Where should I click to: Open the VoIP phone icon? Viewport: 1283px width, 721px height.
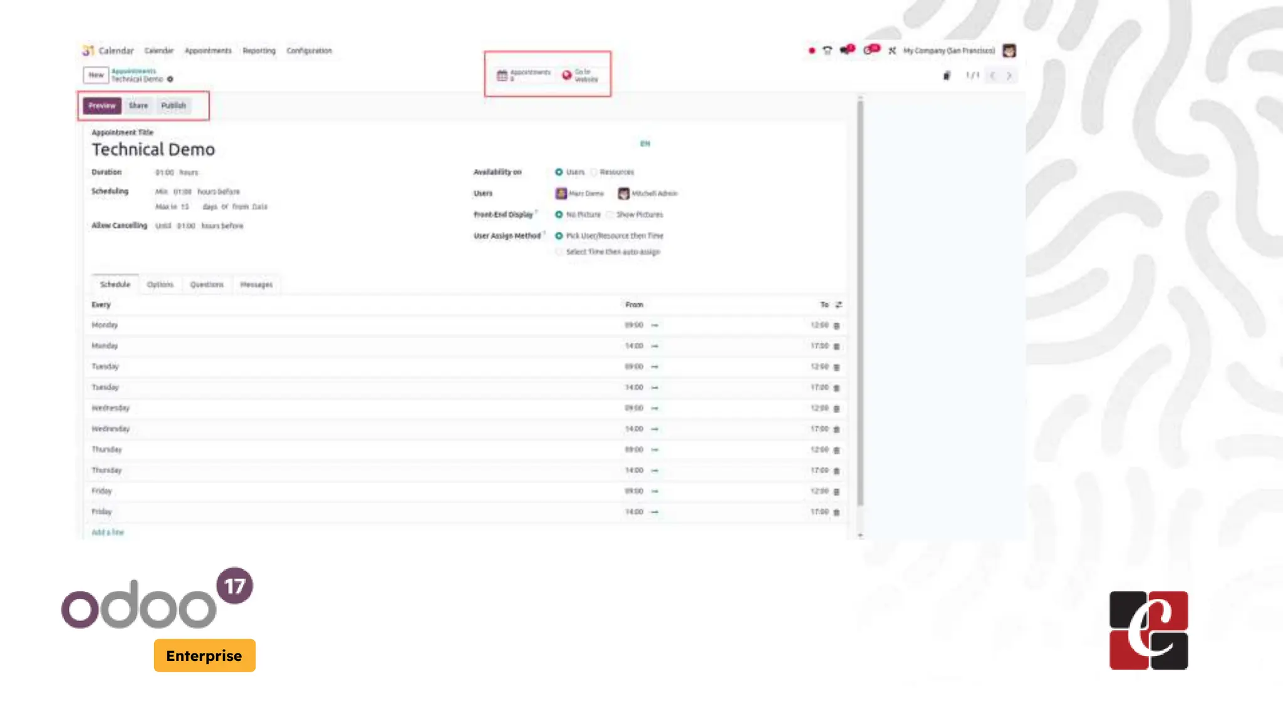827,51
